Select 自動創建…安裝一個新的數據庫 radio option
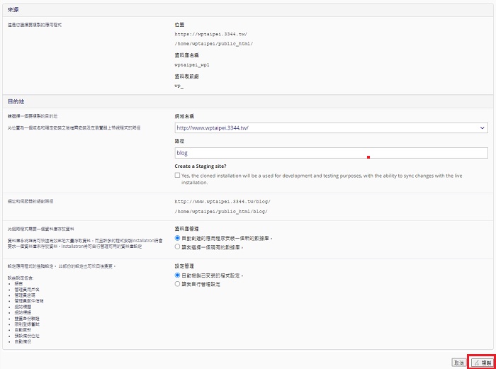Screen dimensions: 496x369 pos(177,238)
